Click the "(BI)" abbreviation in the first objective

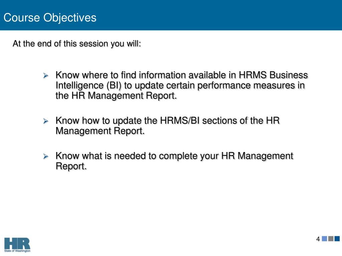pyautogui.click(x=114, y=86)
